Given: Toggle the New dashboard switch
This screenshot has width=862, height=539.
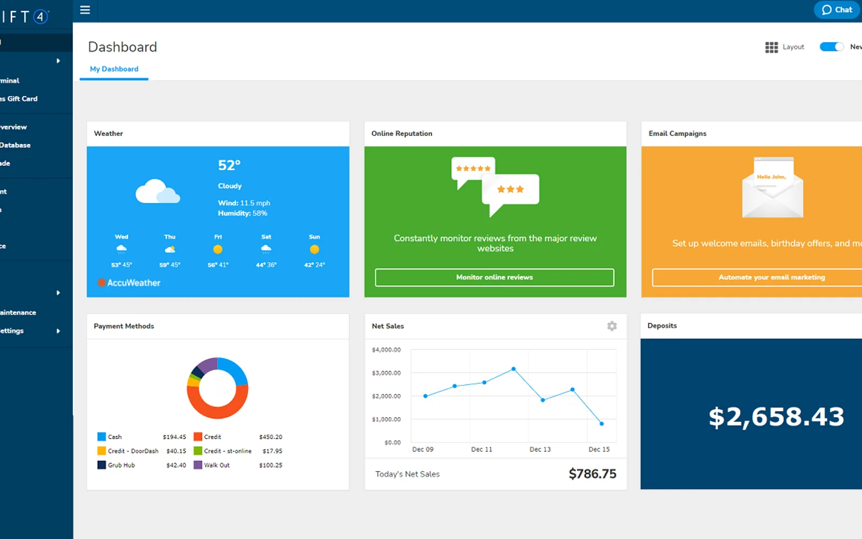Looking at the screenshot, I should tap(831, 47).
